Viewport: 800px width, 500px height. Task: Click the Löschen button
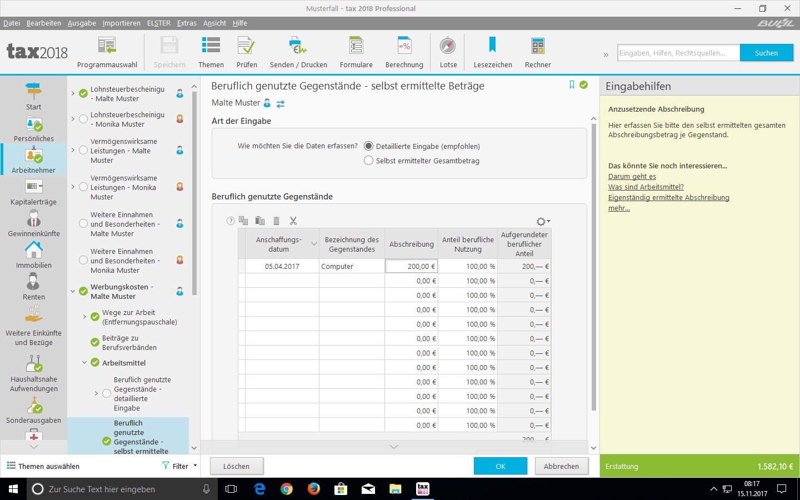(237, 466)
